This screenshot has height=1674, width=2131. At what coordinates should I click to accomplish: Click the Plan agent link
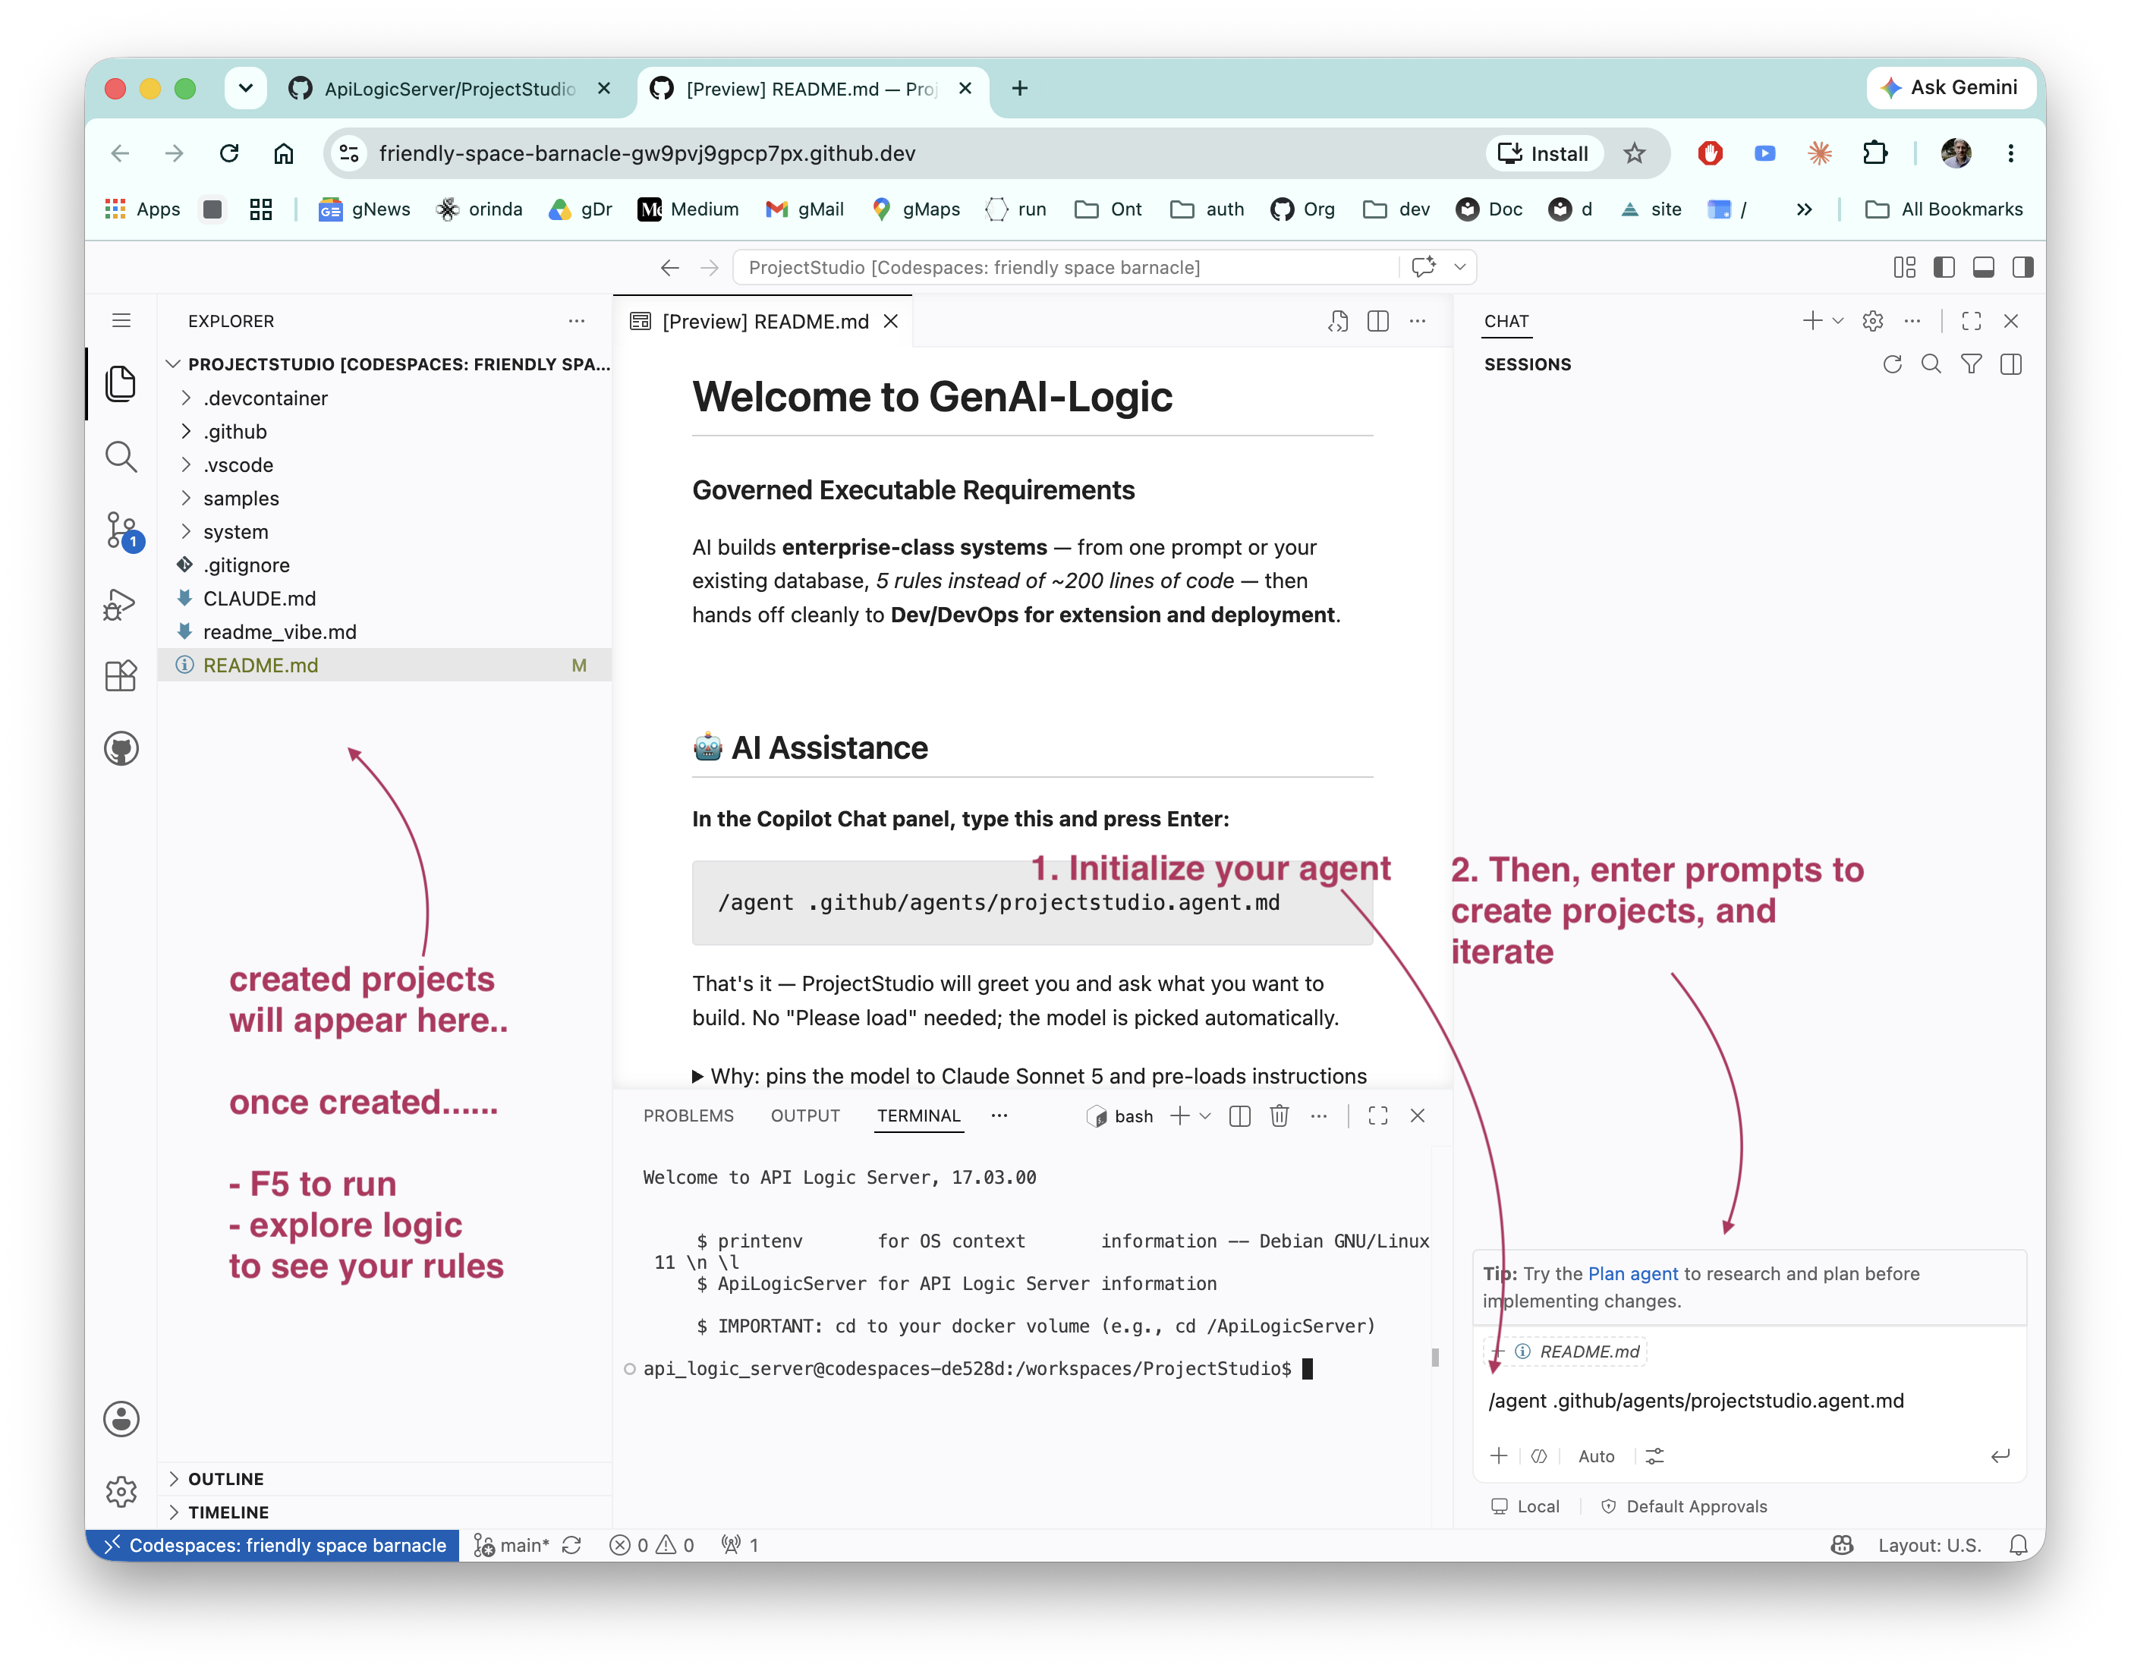(1633, 1273)
